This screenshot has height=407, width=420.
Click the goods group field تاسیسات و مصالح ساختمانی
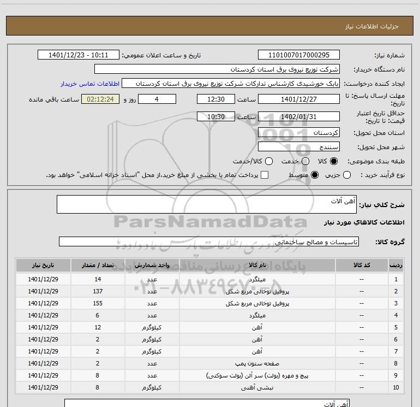point(209,241)
